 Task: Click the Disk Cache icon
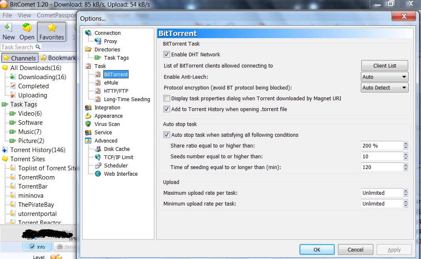coord(98,149)
